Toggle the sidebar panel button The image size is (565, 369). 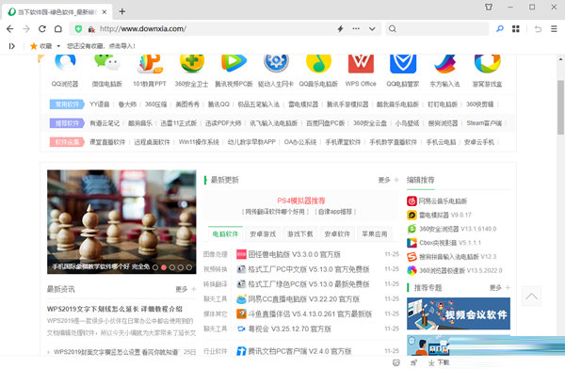(x=12, y=46)
